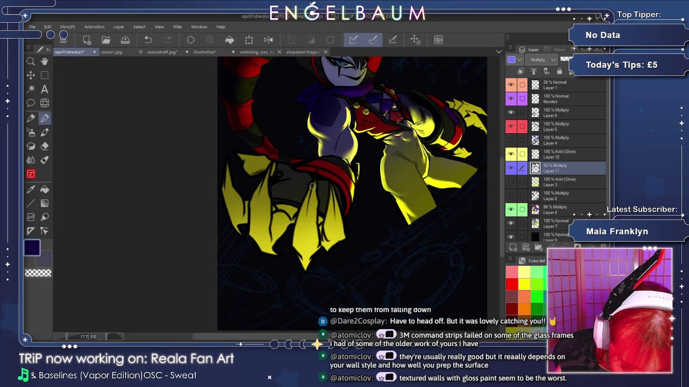Select the Fill bucket tool
The image size is (689, 387).
point(45,189)
